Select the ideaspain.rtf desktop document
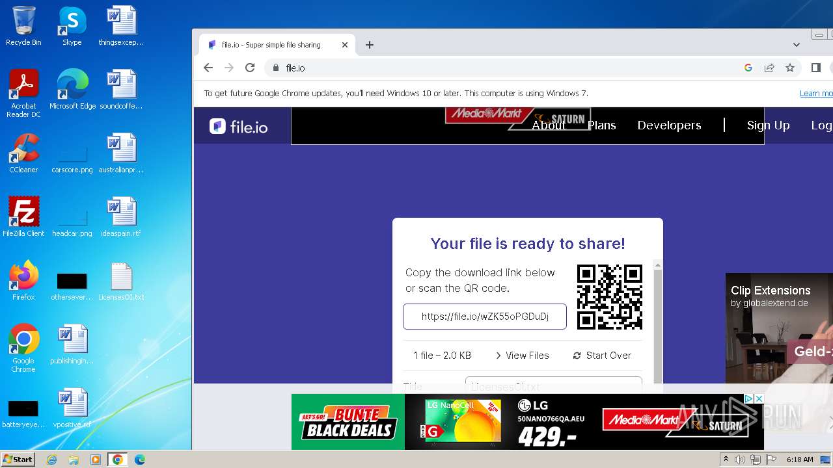 [x=121, y=217]
